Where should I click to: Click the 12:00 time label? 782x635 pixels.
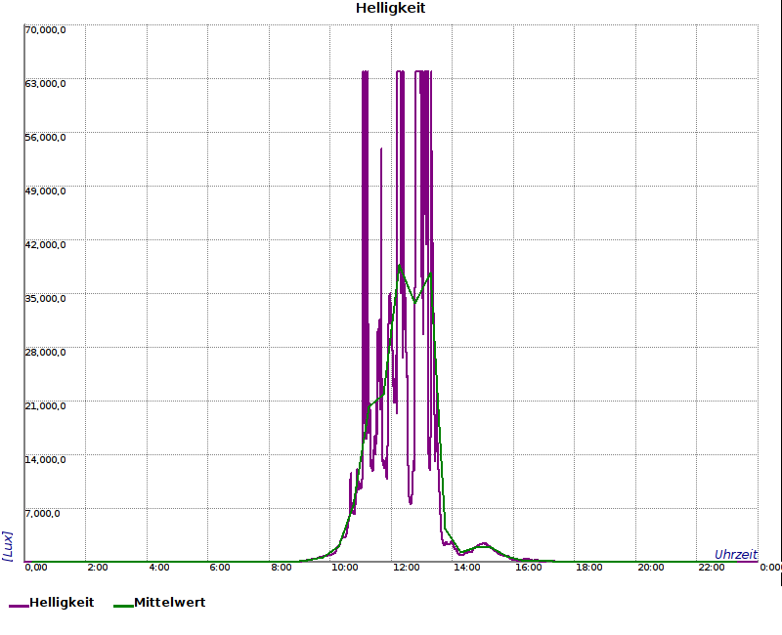click(x=406, y=568)
